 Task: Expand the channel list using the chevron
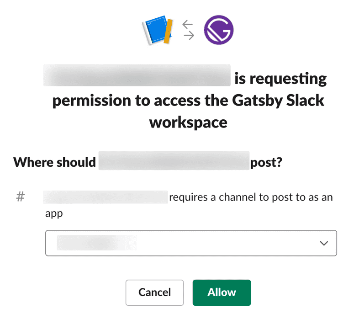[324, 243]
